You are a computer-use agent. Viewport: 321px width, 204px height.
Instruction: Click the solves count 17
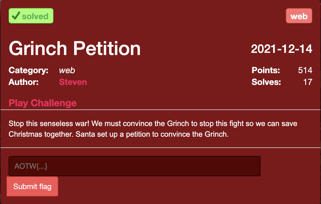(308, 82)
